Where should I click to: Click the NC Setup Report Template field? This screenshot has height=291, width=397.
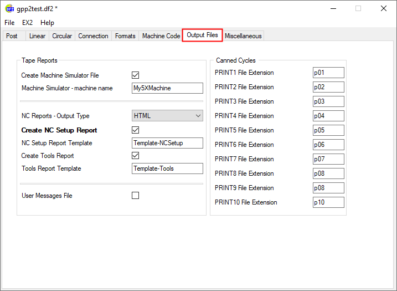(167, 143)
